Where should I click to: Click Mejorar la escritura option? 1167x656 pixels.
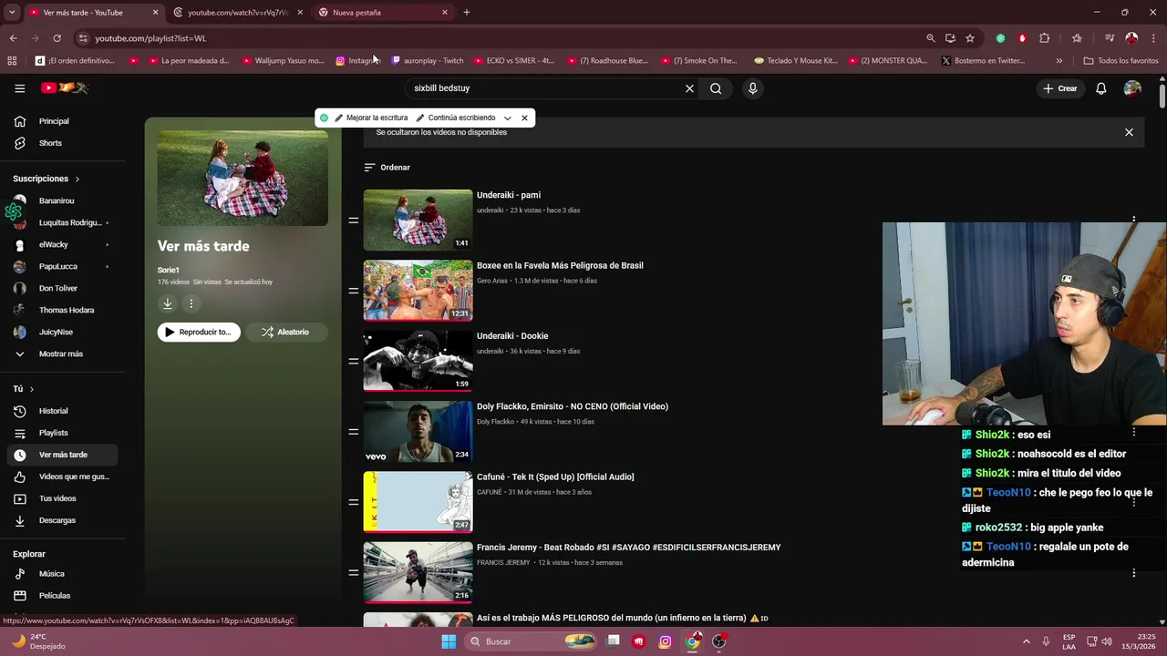click(x=371, y=118)
